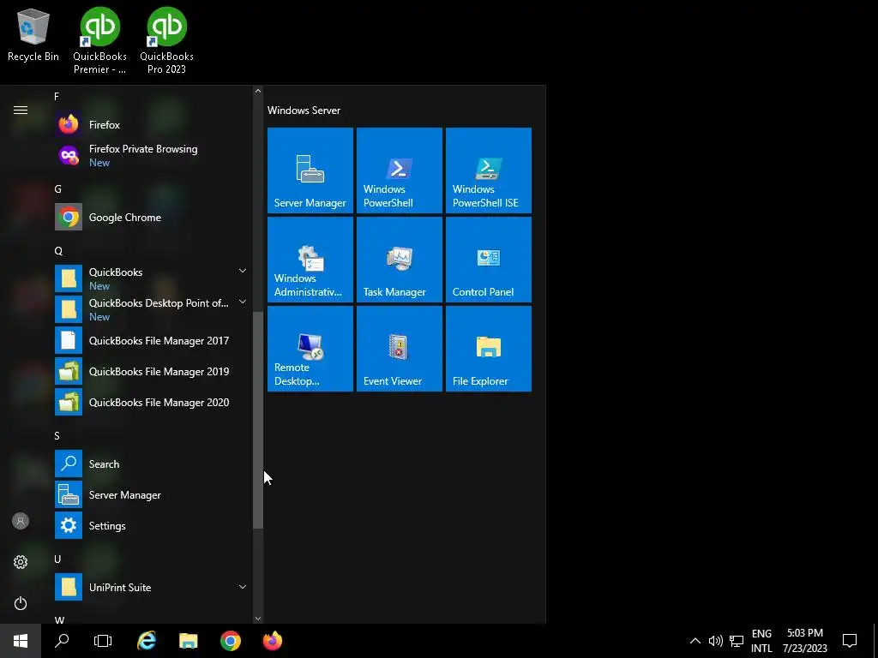Show hidden system tray icons
This screenshot has height=658, width=878.
tap(695, 641)
